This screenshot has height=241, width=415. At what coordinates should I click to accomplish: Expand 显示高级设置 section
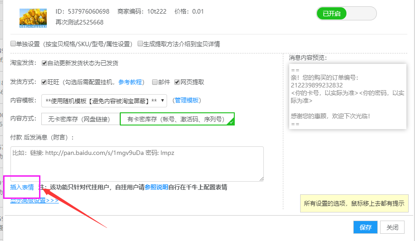coord(35,200)
